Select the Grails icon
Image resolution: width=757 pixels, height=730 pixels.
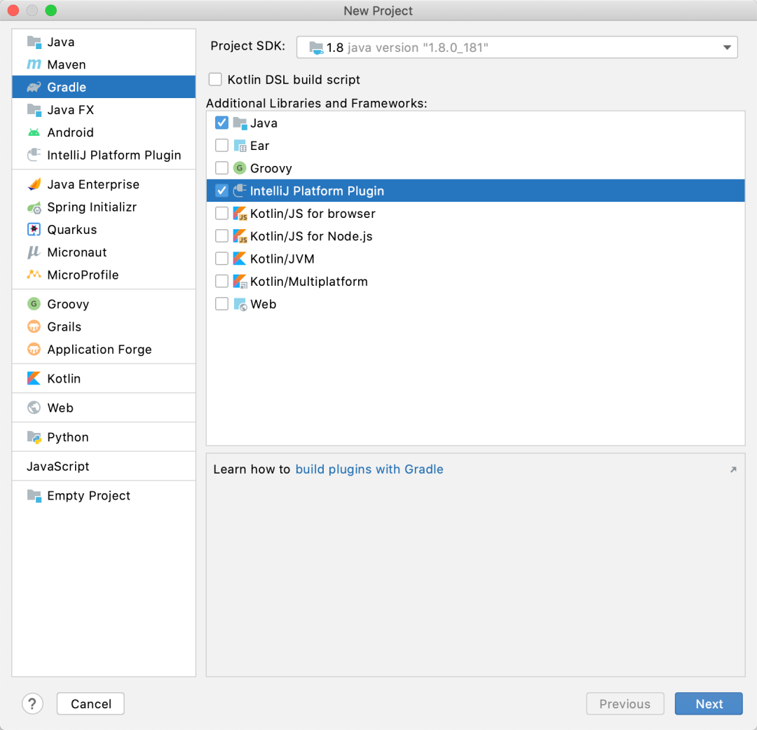(x=34, y=326)
